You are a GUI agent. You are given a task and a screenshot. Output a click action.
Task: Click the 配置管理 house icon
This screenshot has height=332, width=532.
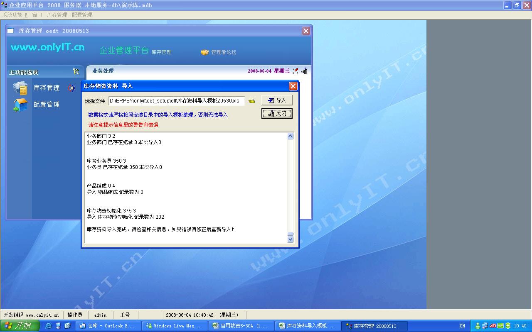[20, 105]
